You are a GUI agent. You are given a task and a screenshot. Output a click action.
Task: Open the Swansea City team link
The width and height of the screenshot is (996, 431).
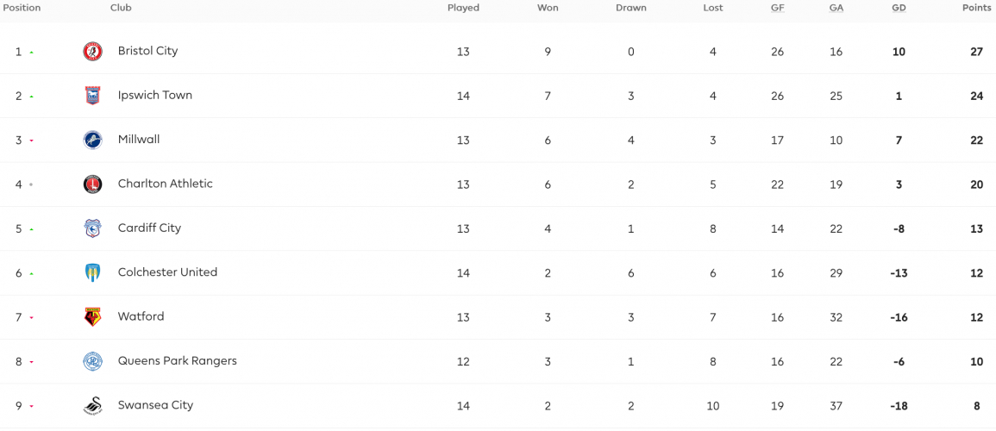155,405
